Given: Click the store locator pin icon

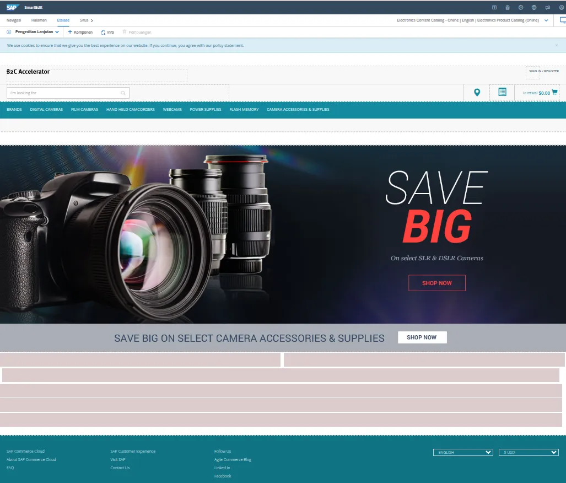Looking at the screenshot, I should click(477, 92).
